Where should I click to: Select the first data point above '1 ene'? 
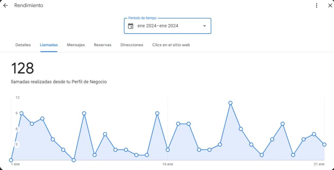[11, 160]
